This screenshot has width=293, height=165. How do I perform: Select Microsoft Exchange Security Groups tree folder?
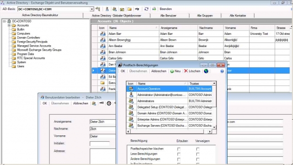[x=39, y=50]
